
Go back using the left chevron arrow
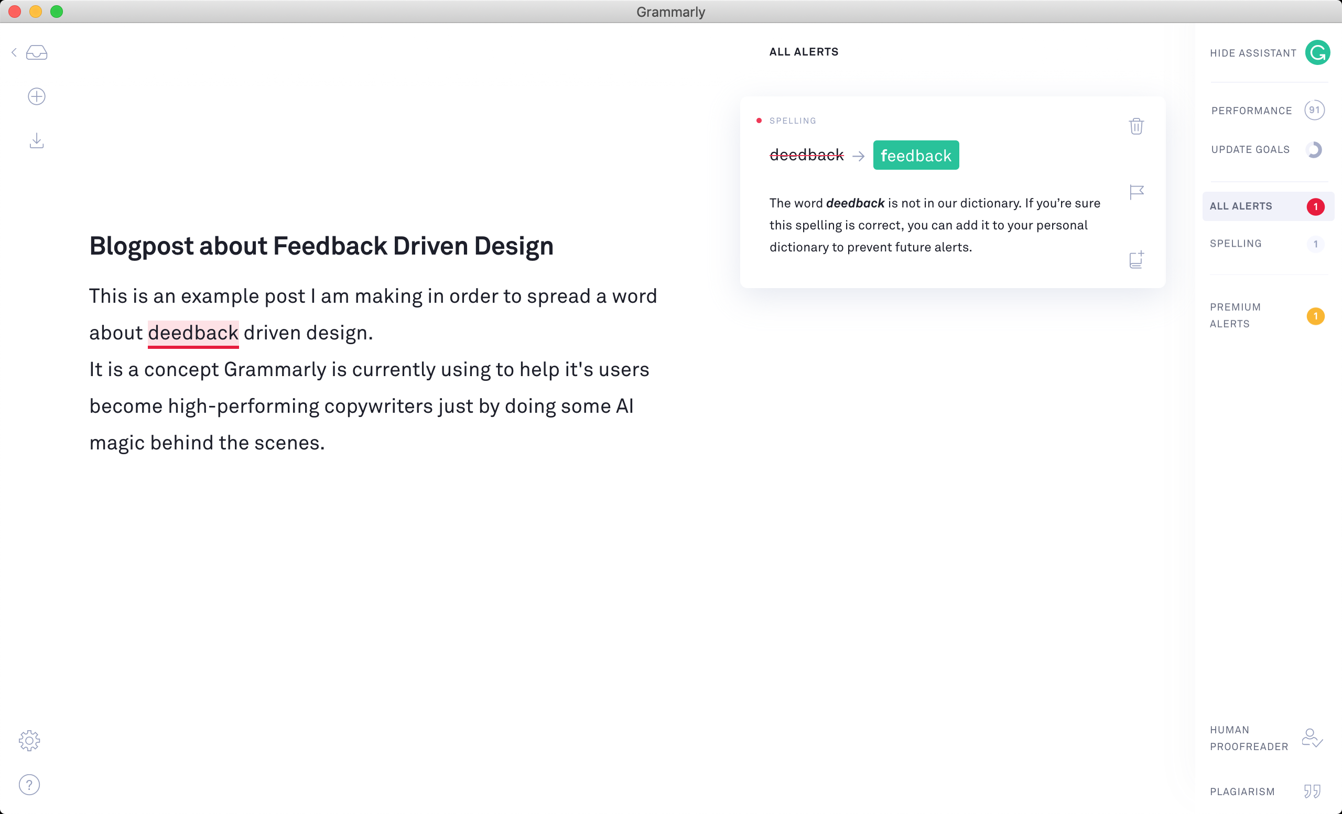14,52
